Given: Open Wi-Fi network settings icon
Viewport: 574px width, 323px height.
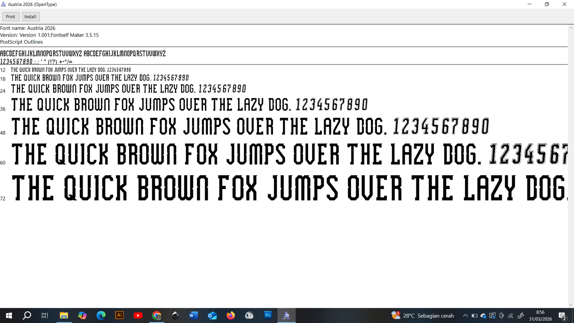Looking at the screenshot, I should pos(511,316).
